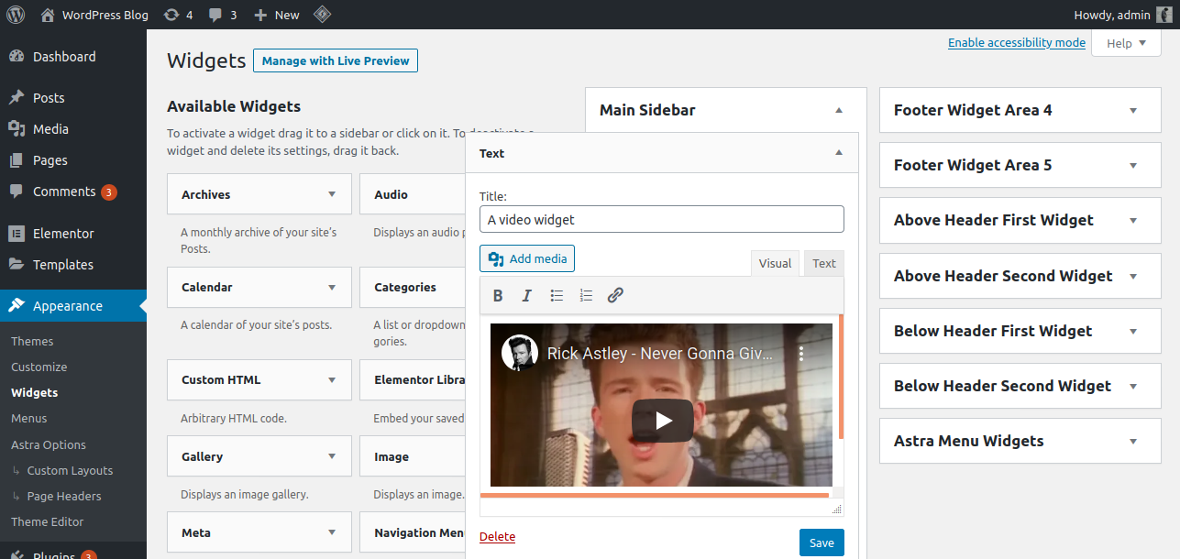Toggle bold formatting in text editor
Viewport: 1180px width, 559px height.
tap(498, 295)
